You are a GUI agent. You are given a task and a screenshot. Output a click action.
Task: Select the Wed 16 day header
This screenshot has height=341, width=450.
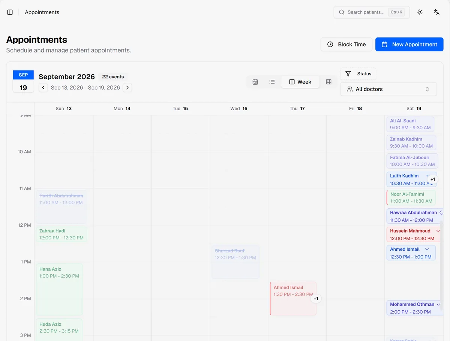coord(239,109)
